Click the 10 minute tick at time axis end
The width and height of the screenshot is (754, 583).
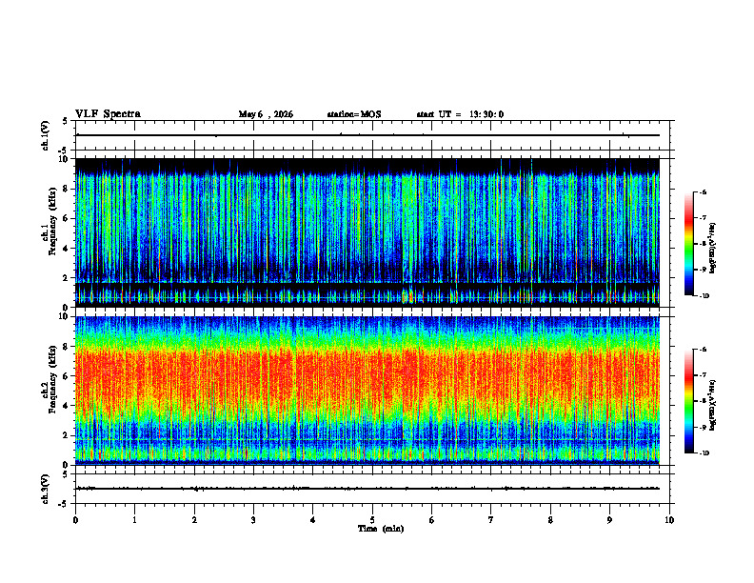pos(669,520)
